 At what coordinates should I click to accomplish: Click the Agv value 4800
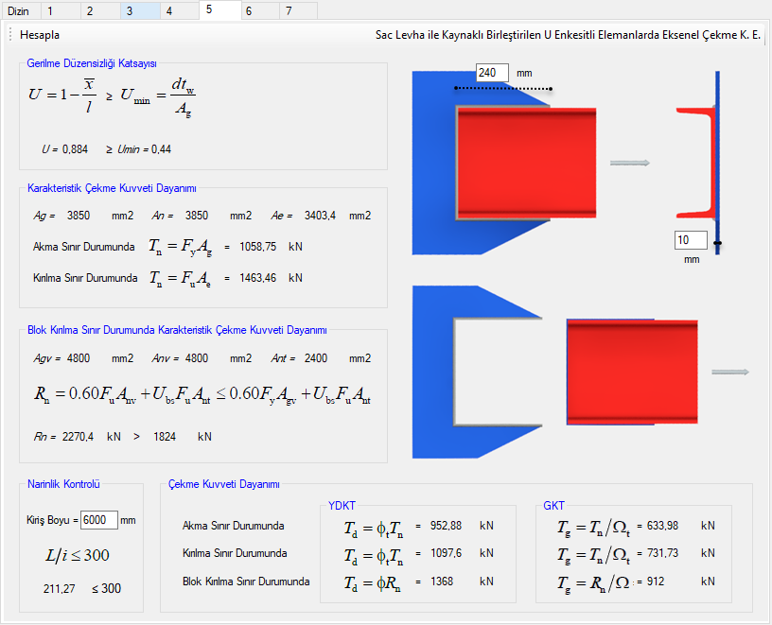(79, 358)
